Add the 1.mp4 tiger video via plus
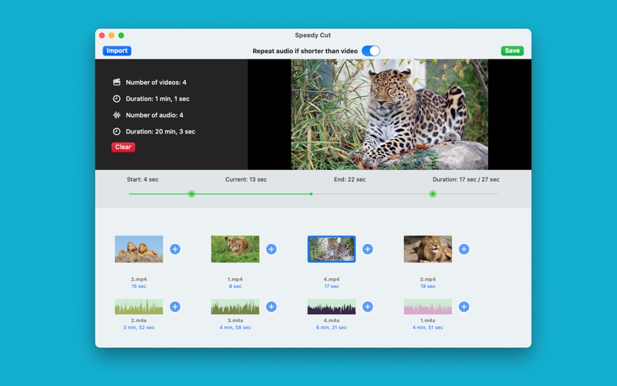Image resolution: width=617 pixels, height=386 pixels. 271,249
